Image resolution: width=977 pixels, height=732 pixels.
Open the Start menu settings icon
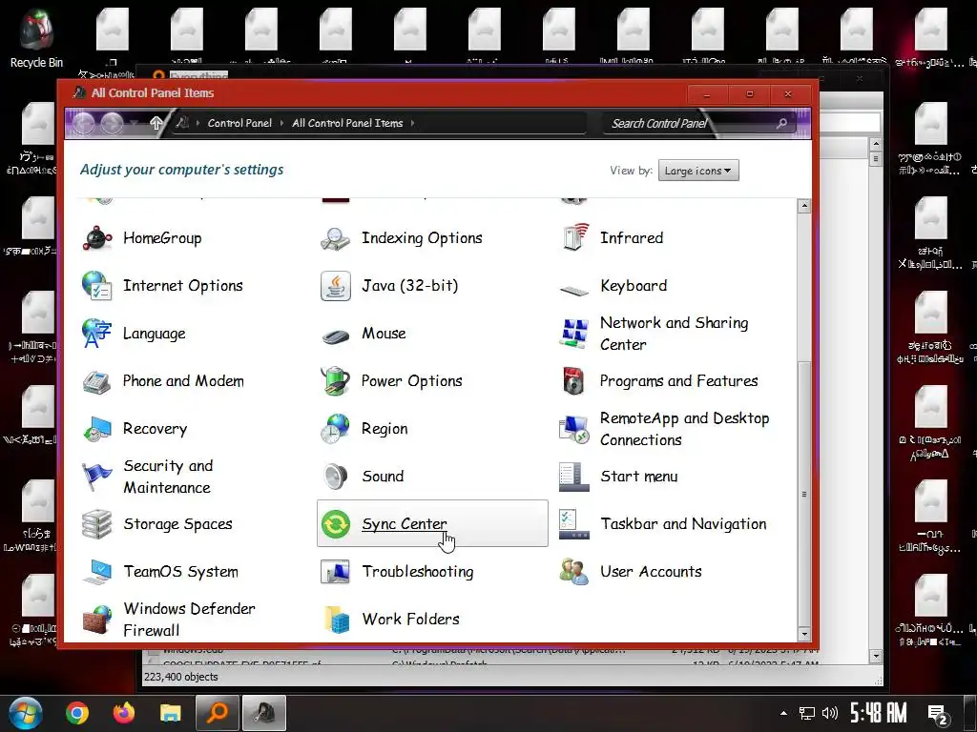[574, 477]
